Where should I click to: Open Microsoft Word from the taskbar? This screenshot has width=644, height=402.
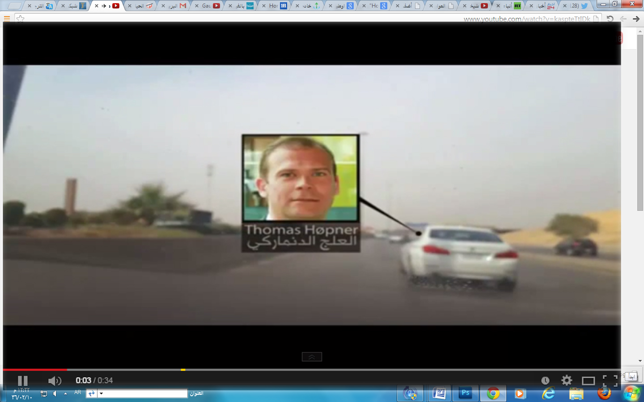pyautogui.click(x=439, y=394)
